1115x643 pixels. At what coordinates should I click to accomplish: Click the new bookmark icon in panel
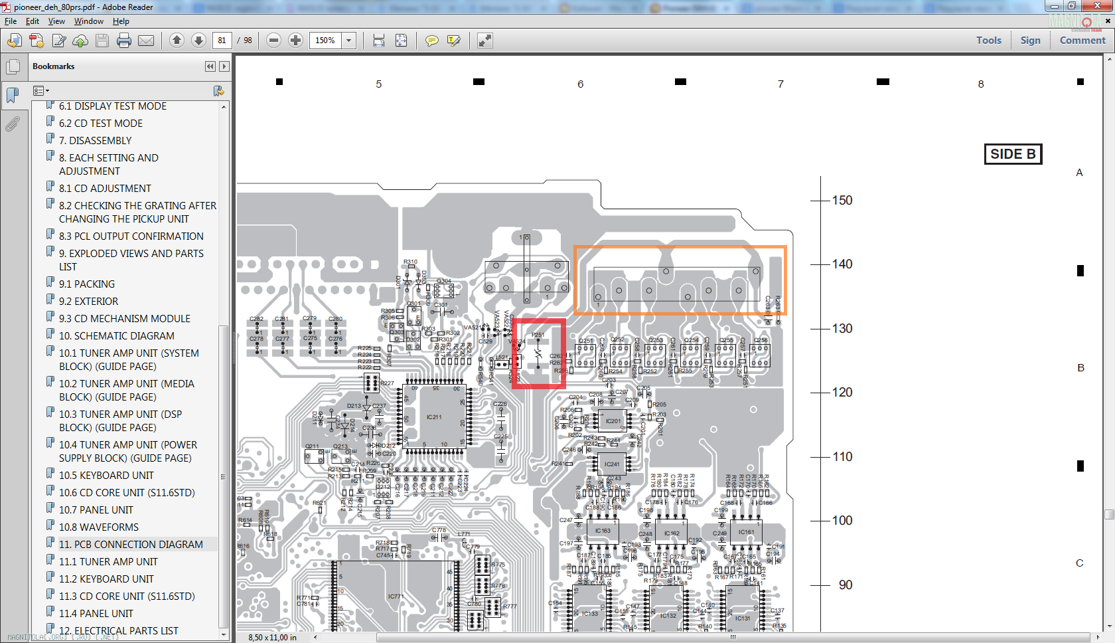click(218, 91)
